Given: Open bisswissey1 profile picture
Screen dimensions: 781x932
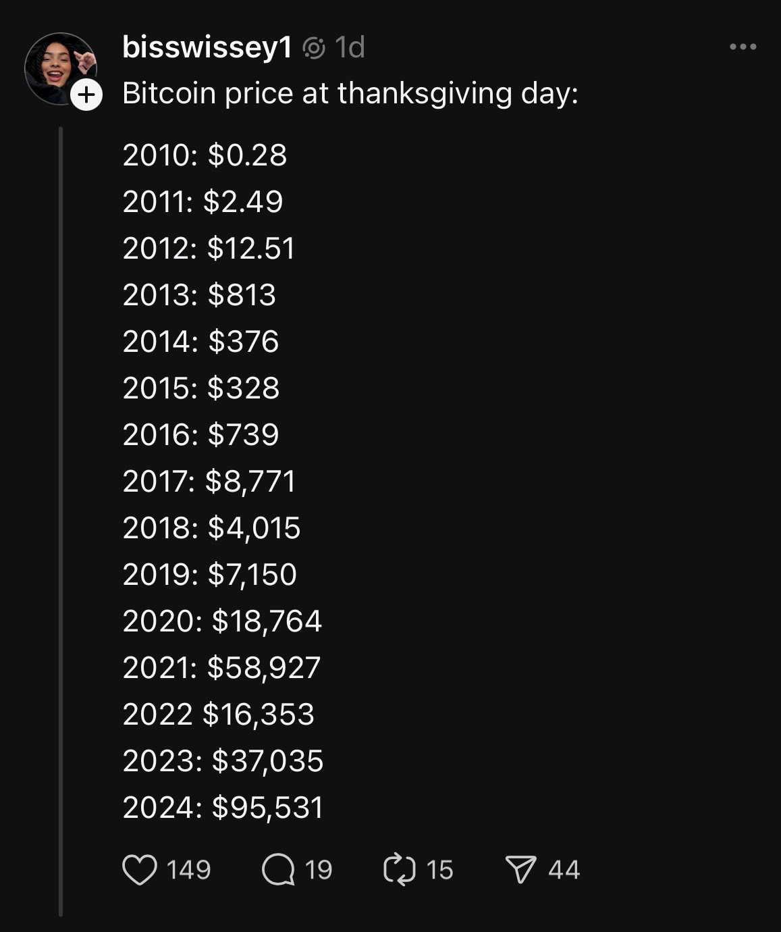Looking at the screenshot, I should point(60,68).
